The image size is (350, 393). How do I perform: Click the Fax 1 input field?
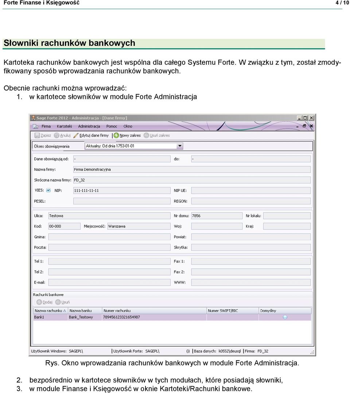click(x=251, y=261)
